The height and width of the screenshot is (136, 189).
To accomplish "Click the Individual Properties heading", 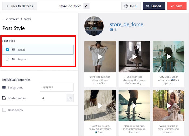I will 16,80.
